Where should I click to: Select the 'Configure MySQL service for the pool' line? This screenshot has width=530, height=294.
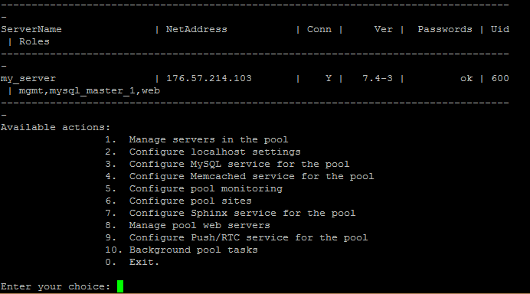(x=239, y=164)
